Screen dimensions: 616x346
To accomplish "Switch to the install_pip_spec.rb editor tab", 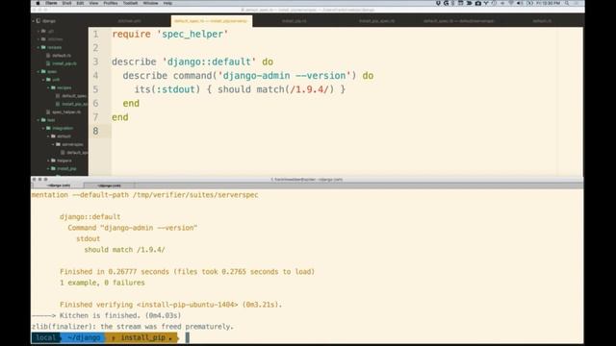I will (376, 21).
